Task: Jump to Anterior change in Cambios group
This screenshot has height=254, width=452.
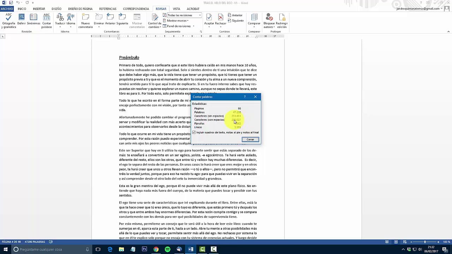Action: pyautogui.click(x=235, y=15)
